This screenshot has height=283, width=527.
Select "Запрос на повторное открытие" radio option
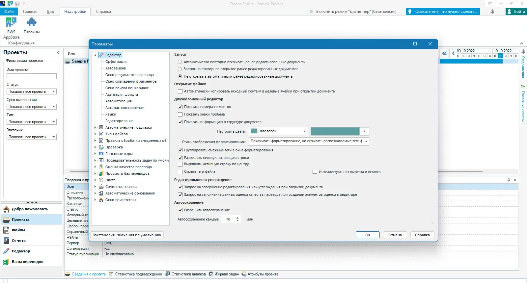[x=180, y=69]
